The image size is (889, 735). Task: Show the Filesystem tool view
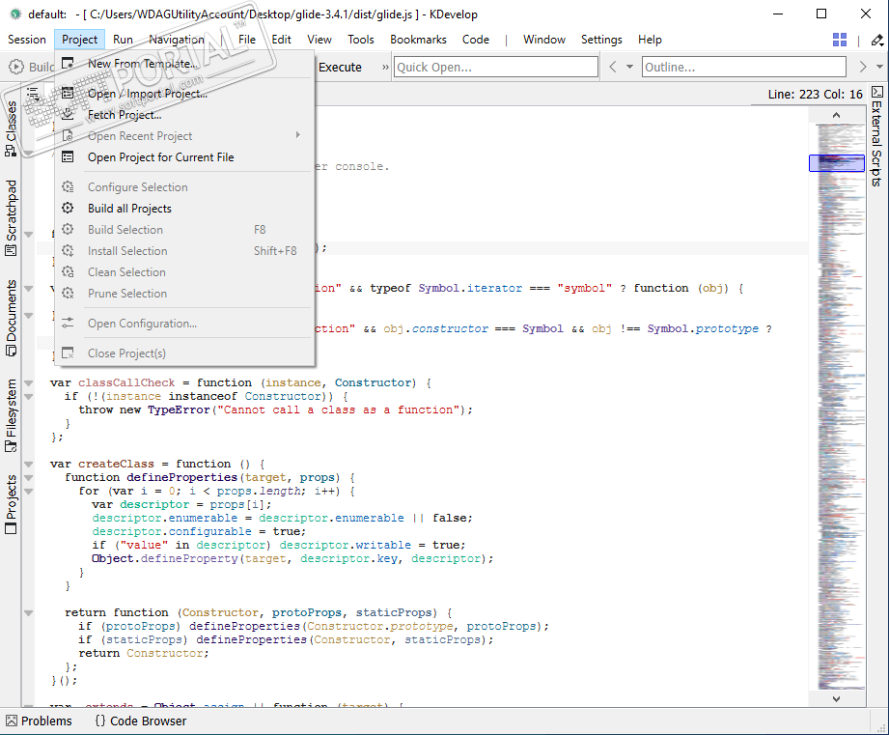coord(12,415)
